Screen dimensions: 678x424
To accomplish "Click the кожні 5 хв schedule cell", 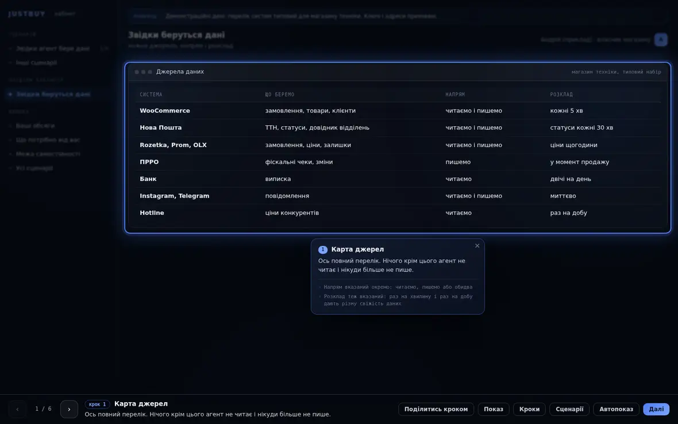I will click(566, 111).
